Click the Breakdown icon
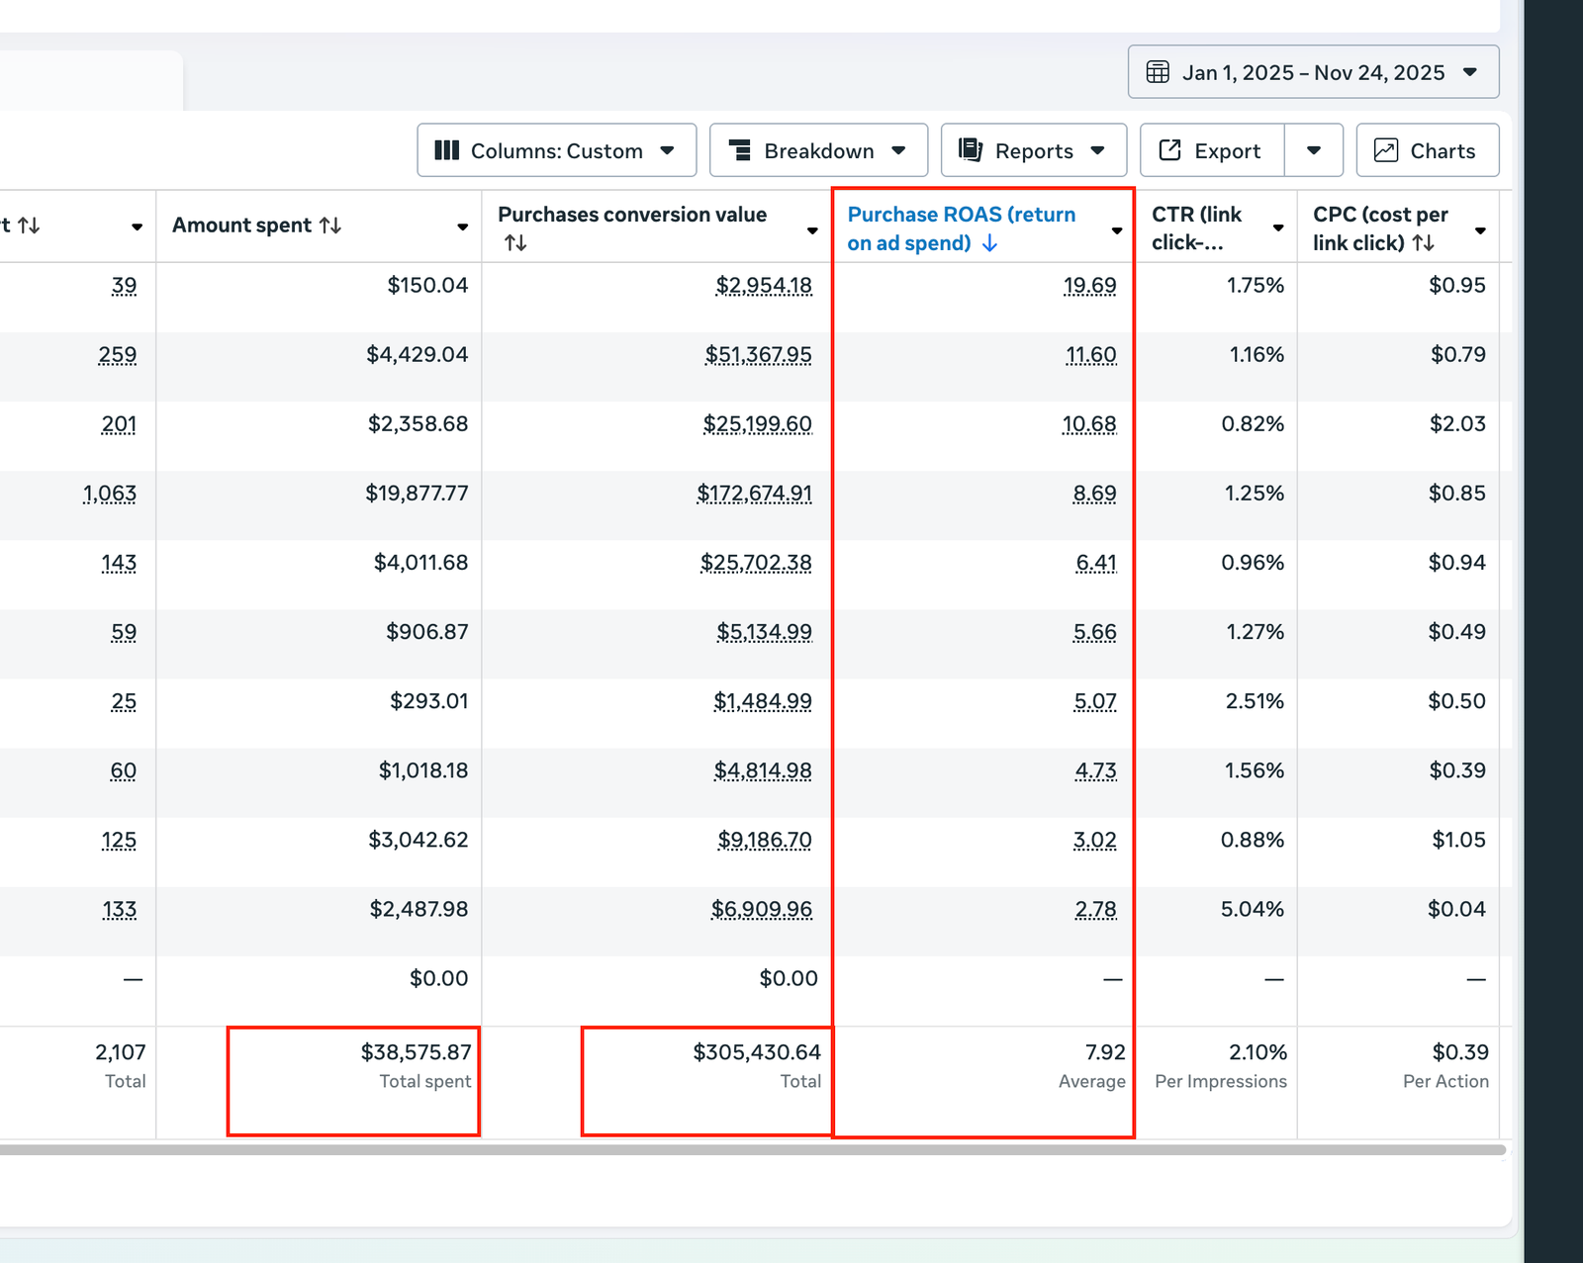The width and height of the screenshot is (1583, 1263). coord(739,150)
